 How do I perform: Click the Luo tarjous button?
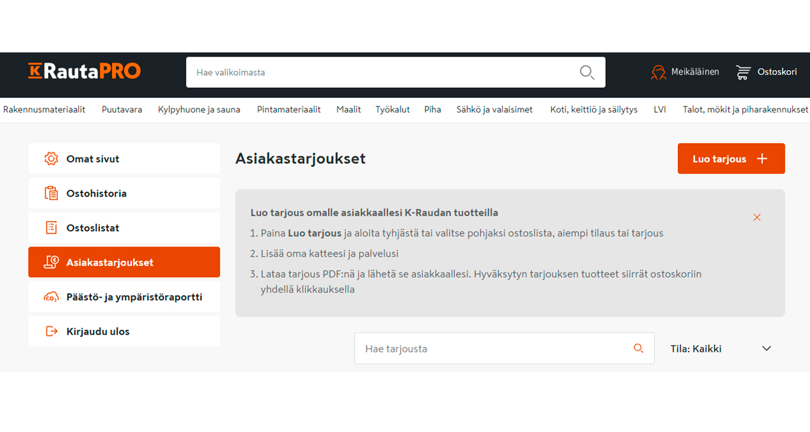(x=731, y=159)
